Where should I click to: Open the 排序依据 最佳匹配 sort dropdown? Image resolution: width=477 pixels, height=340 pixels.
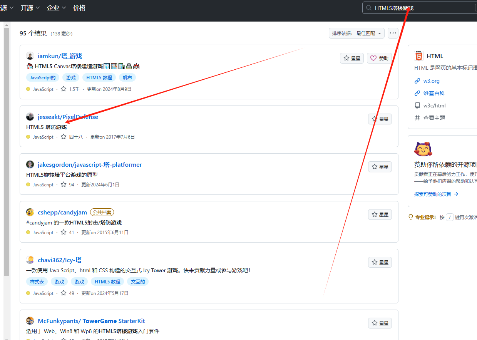356,33
